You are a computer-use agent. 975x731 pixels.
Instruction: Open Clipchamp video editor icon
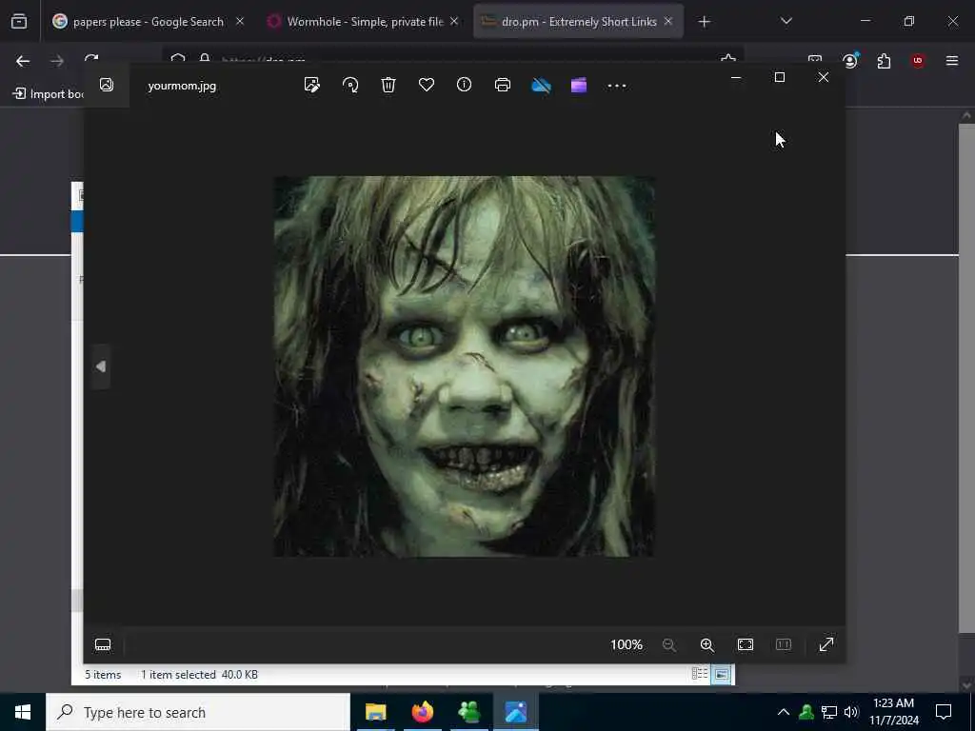[x=579, y=86]
